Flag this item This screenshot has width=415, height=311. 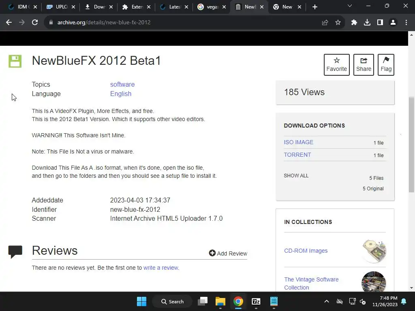(x=386, y=65)
